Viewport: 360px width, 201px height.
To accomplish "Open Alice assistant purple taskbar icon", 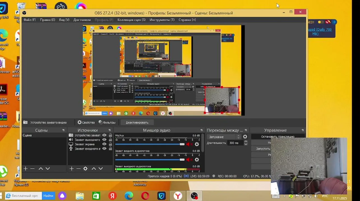I will point(62,196).
